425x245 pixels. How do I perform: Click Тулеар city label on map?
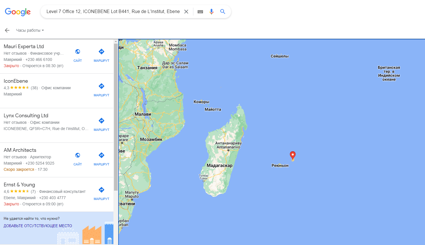(204, 177)
